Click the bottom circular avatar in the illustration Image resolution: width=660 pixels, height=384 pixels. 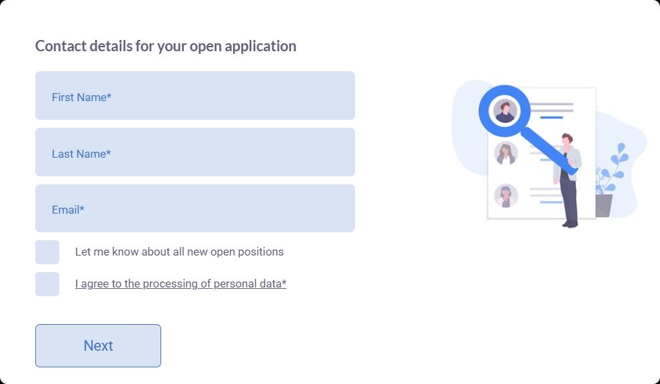[506, 196]
